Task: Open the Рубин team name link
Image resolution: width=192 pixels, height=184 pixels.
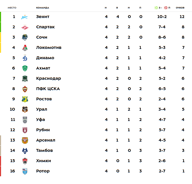Action: [x=43, y=130]
